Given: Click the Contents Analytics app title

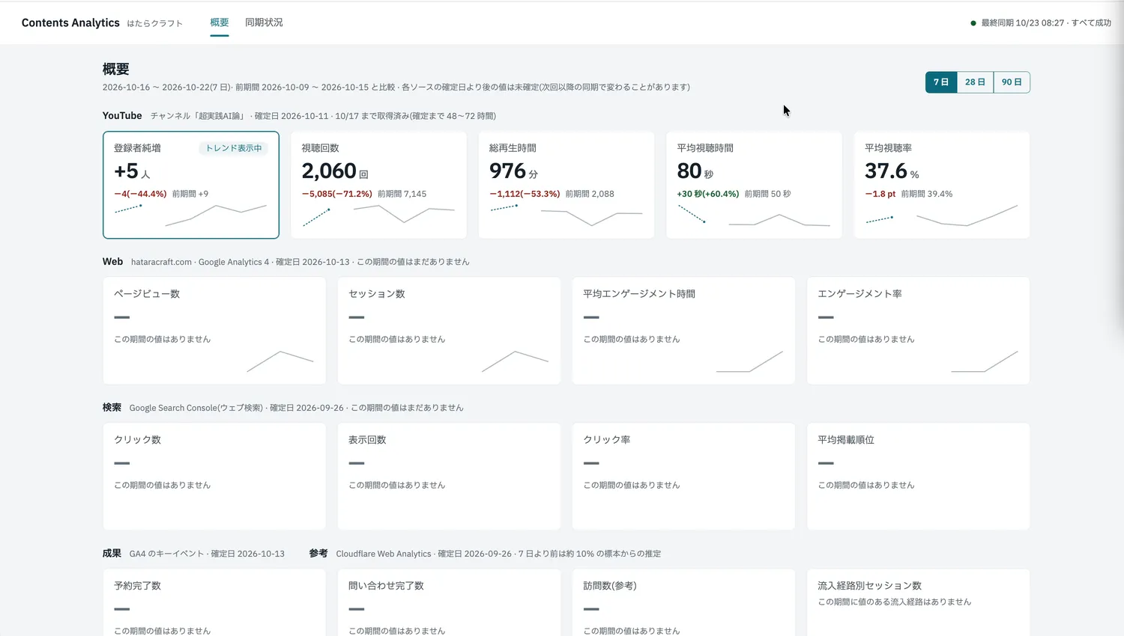Looking at the screenshot, I should 70,23.
